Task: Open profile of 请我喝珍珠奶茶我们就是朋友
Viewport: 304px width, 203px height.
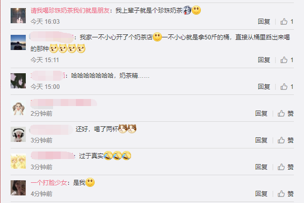Action: tap(70, 11)
